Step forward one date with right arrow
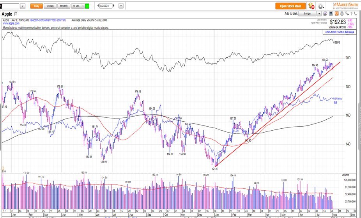 [114, 6]
